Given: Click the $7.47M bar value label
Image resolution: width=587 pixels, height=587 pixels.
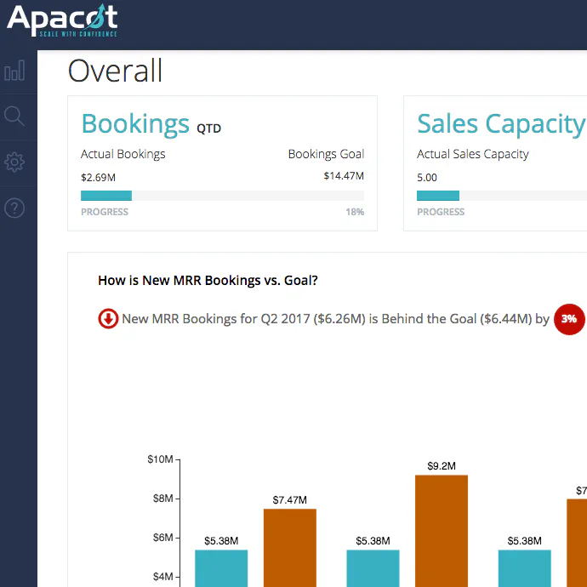Looking at the screenshot, I should (290, 500).
